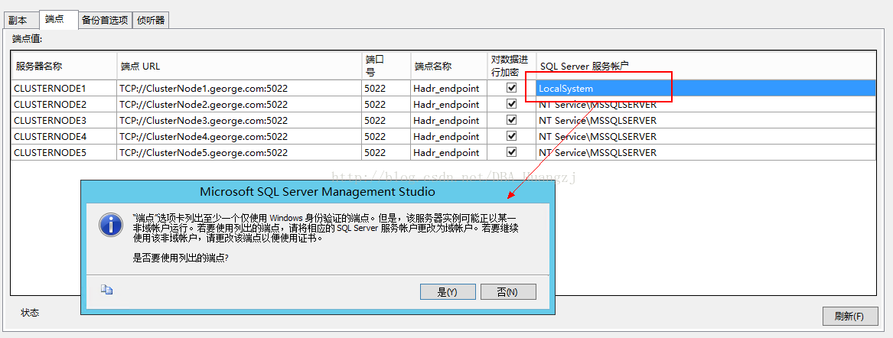Screen dimensions: 893x338
Task: Click the 状态 label
Action: [30, 313]
